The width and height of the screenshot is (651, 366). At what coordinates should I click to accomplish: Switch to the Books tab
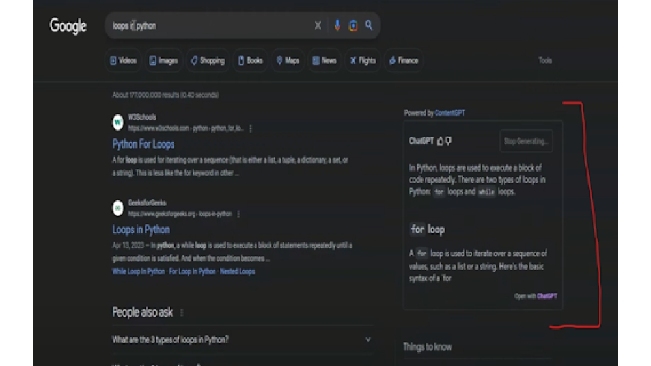251,60
